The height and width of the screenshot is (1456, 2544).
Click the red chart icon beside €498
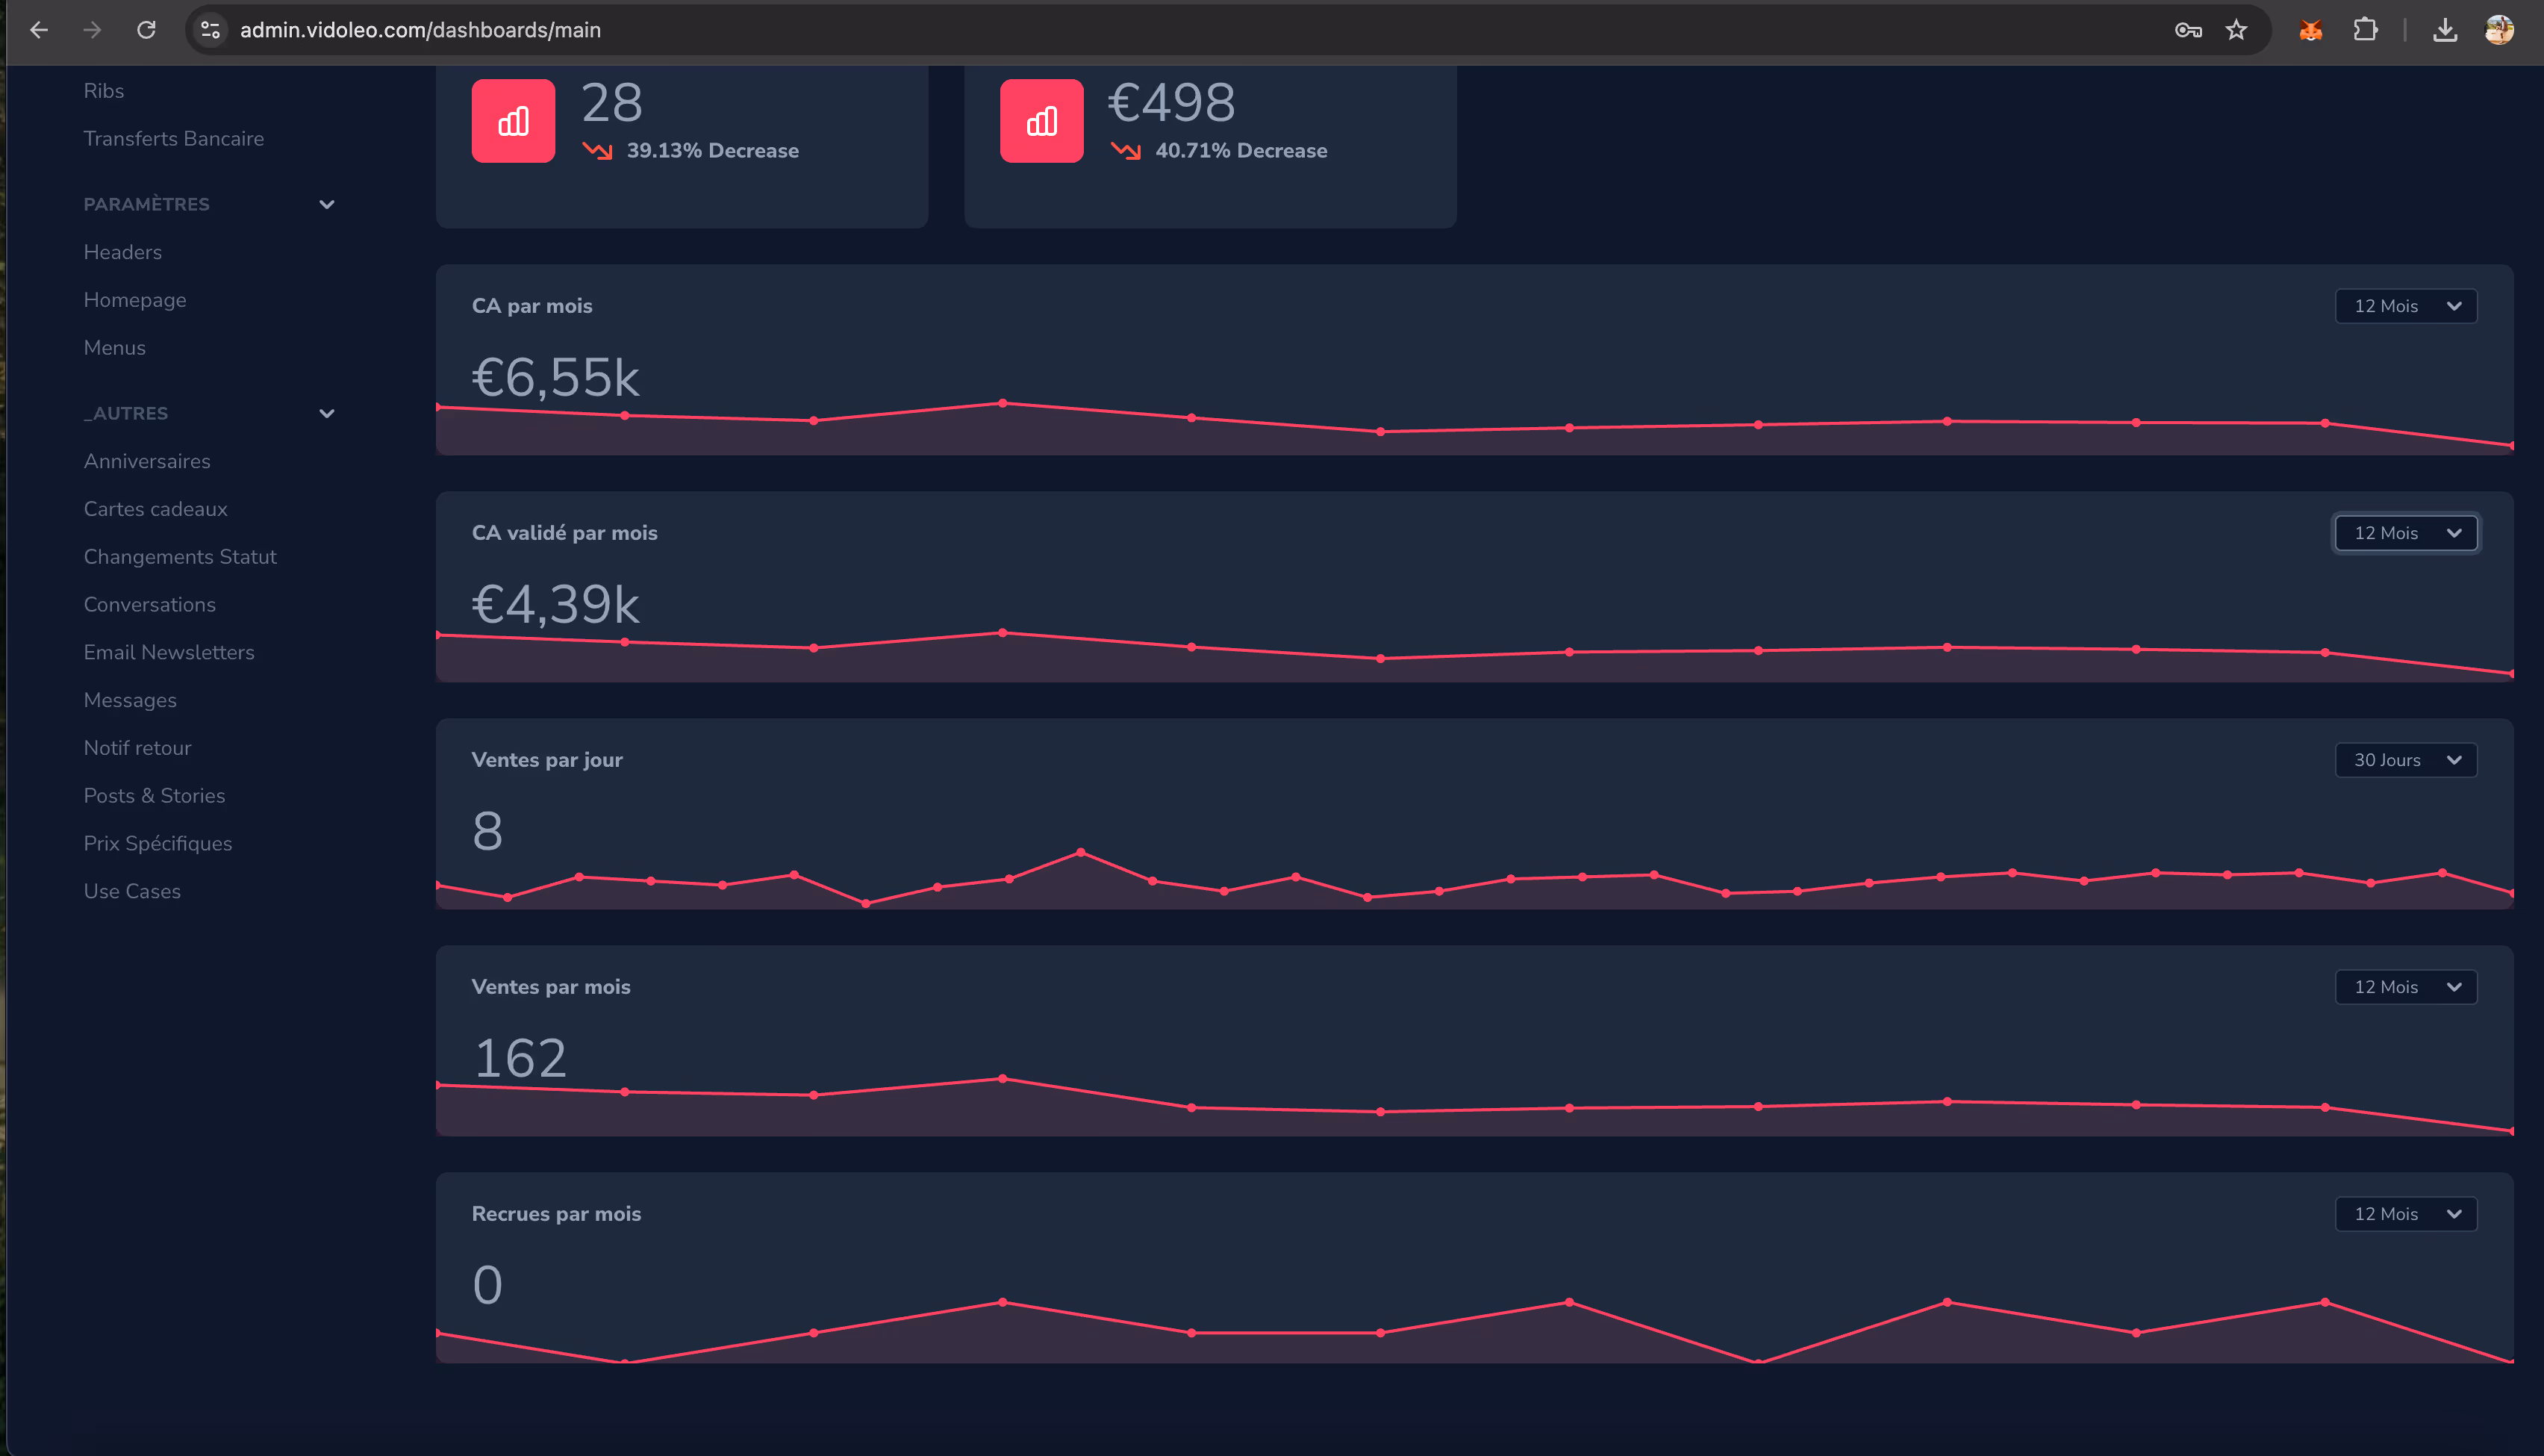point(1041,121)
